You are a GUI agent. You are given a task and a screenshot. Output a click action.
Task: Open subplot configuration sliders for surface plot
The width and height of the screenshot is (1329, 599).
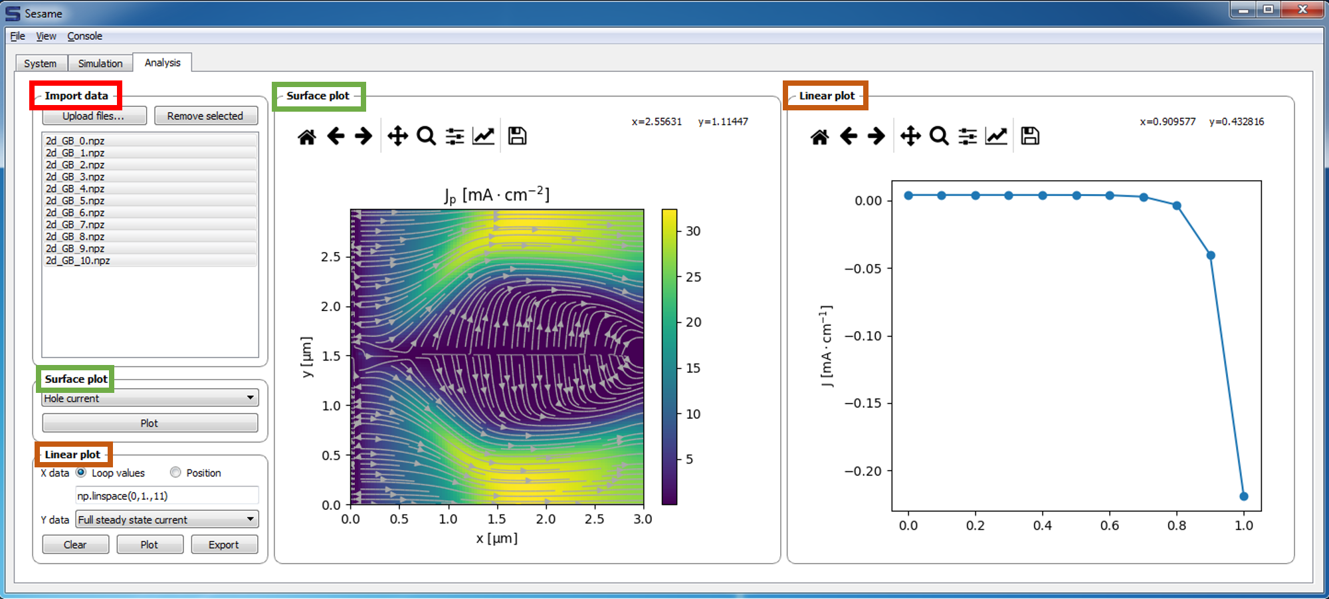455,136
